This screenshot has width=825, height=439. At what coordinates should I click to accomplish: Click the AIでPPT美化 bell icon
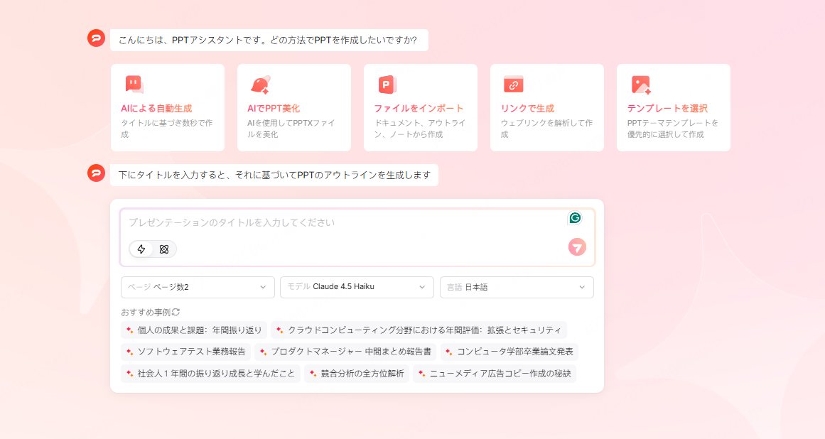coord(260,85)
